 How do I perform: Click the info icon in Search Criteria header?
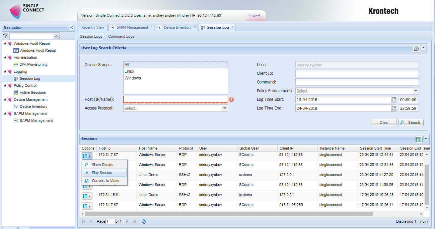tap(416, 48)
